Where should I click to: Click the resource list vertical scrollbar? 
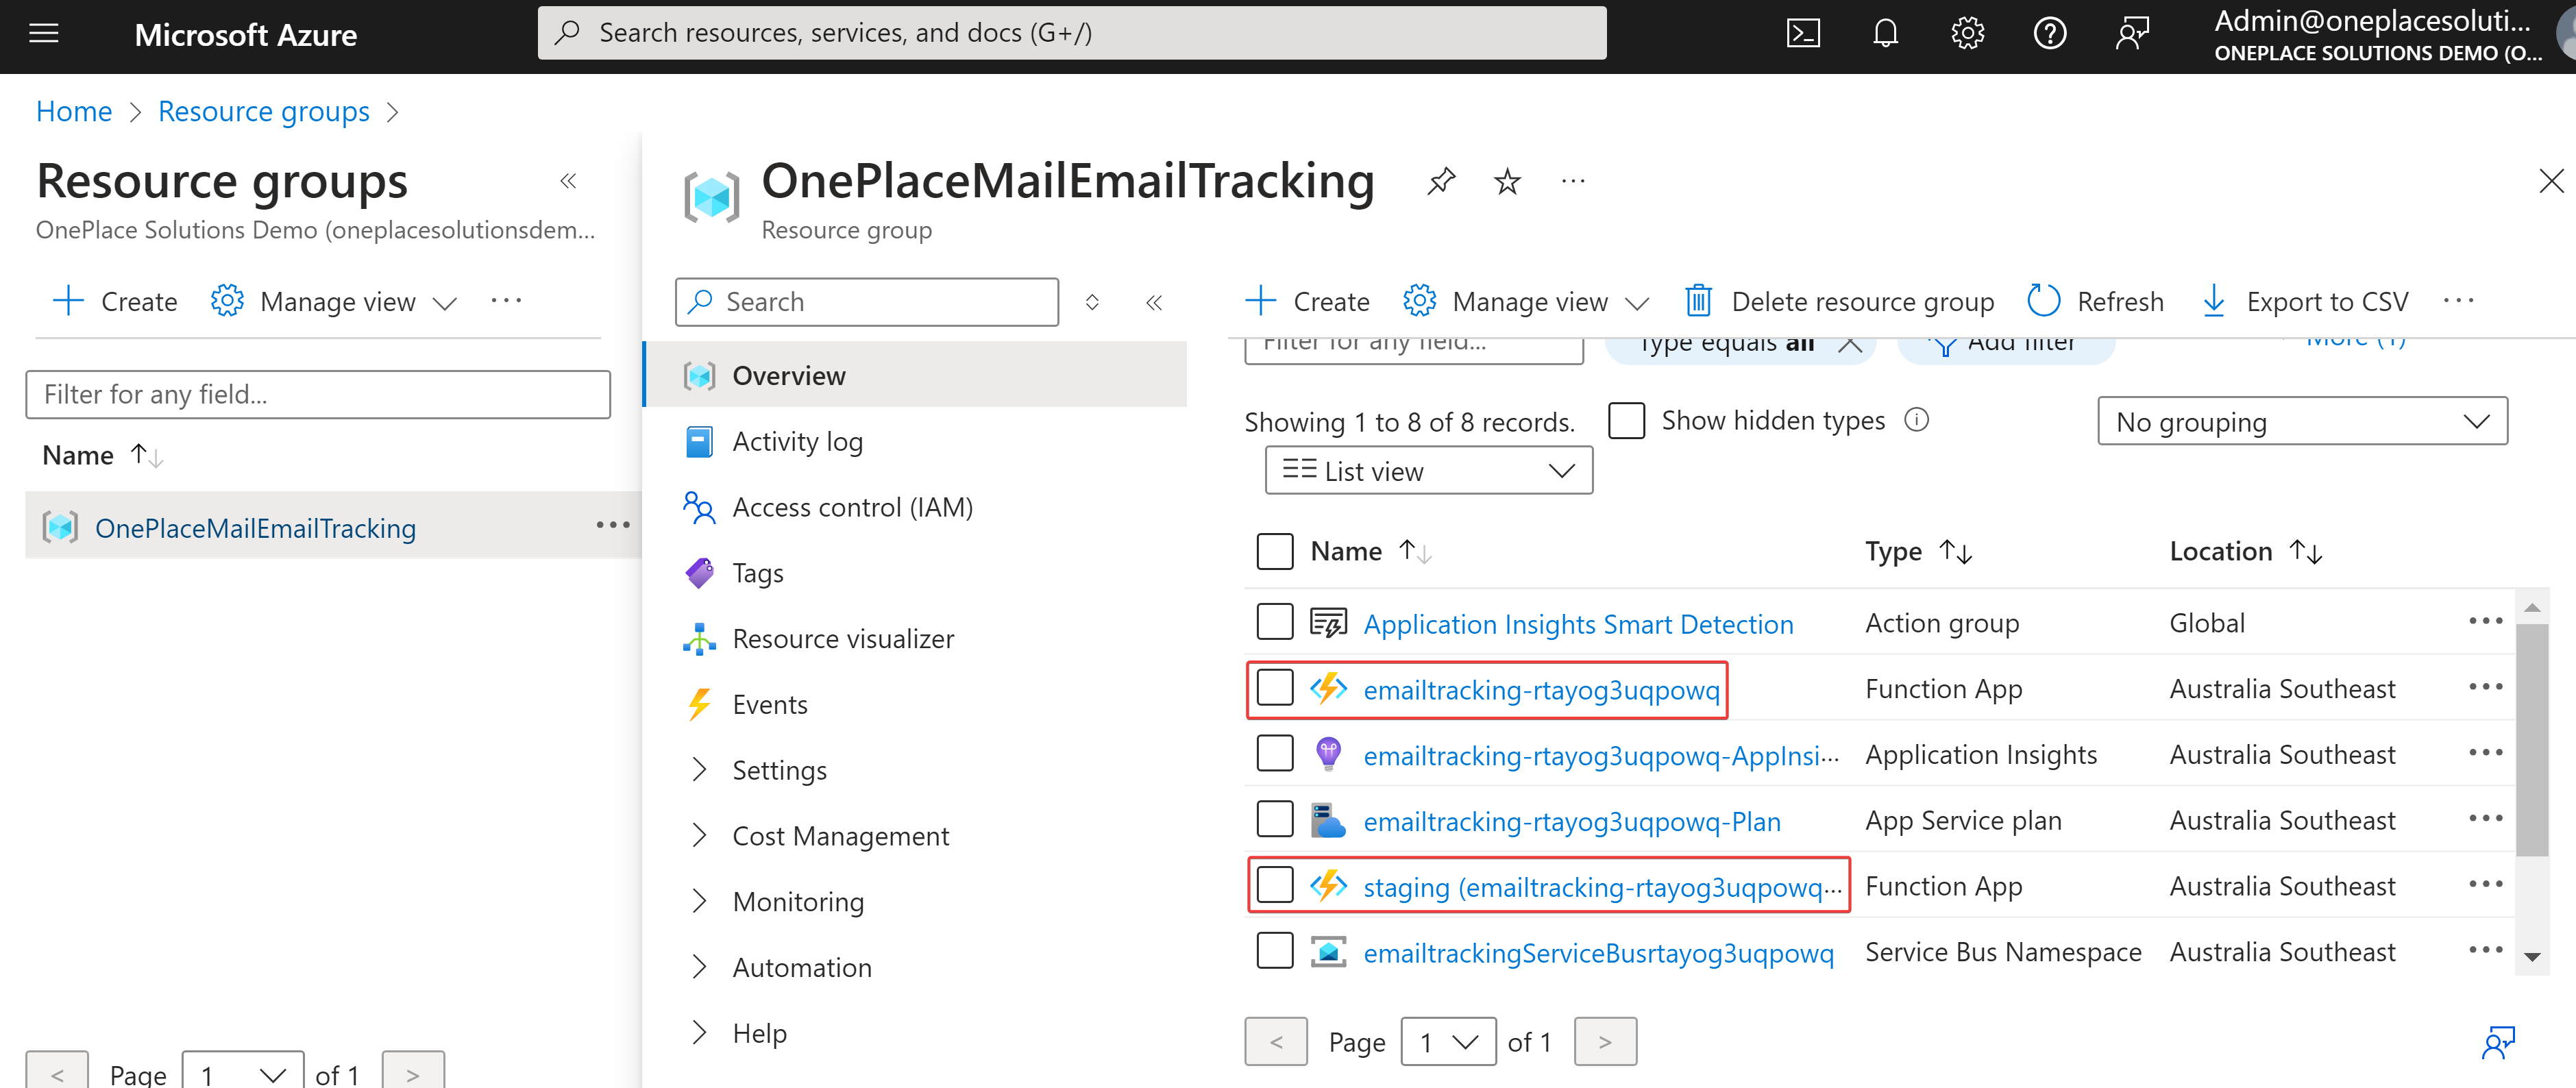pyautogui.click(x=2531, y=740)
